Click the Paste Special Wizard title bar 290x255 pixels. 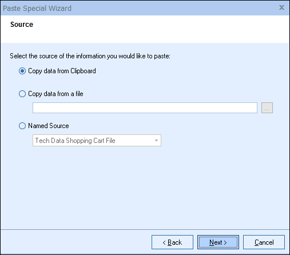(x=145, y=8)
